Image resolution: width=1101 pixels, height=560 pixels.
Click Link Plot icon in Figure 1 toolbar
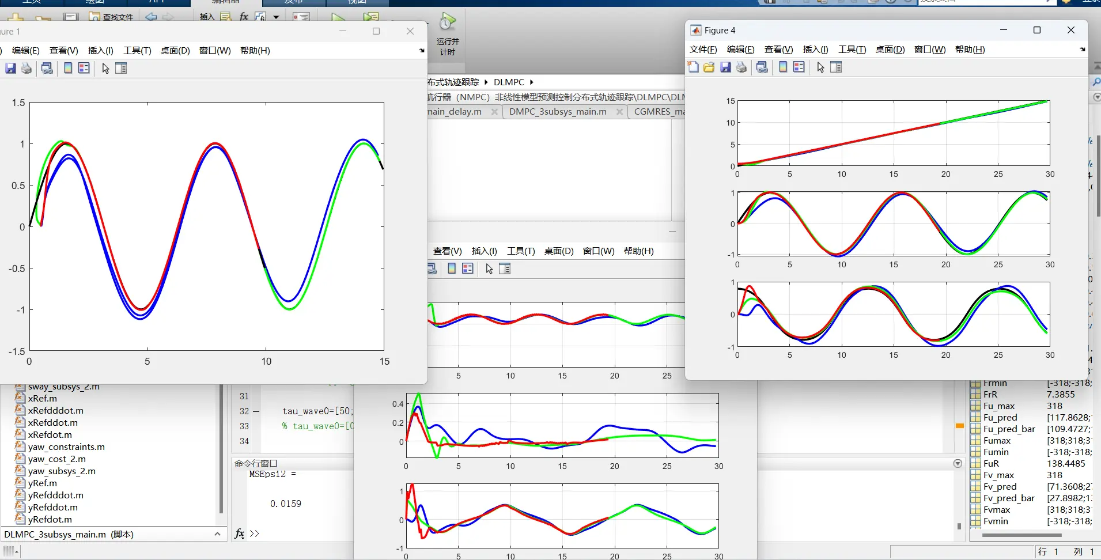tap(47, 69)
